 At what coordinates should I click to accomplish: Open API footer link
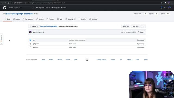pos(121,59)
